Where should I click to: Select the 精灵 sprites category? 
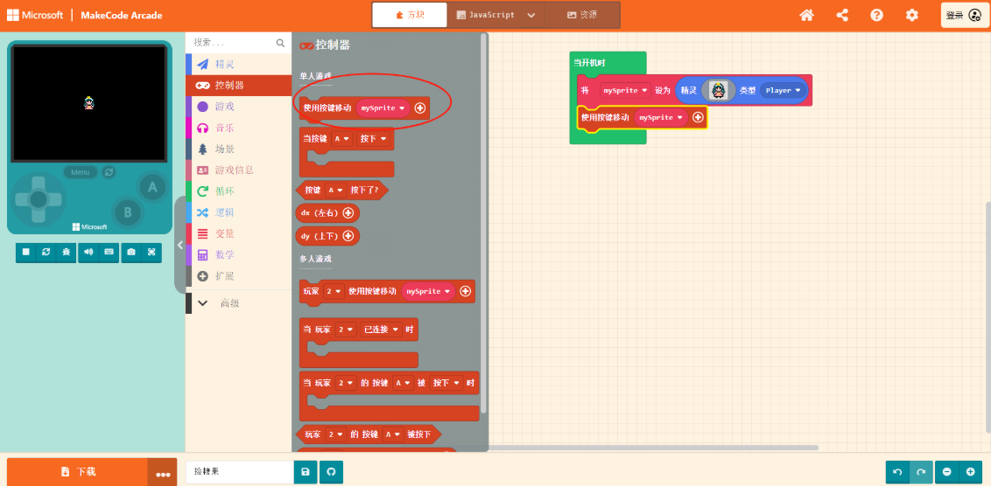point(225,64)
